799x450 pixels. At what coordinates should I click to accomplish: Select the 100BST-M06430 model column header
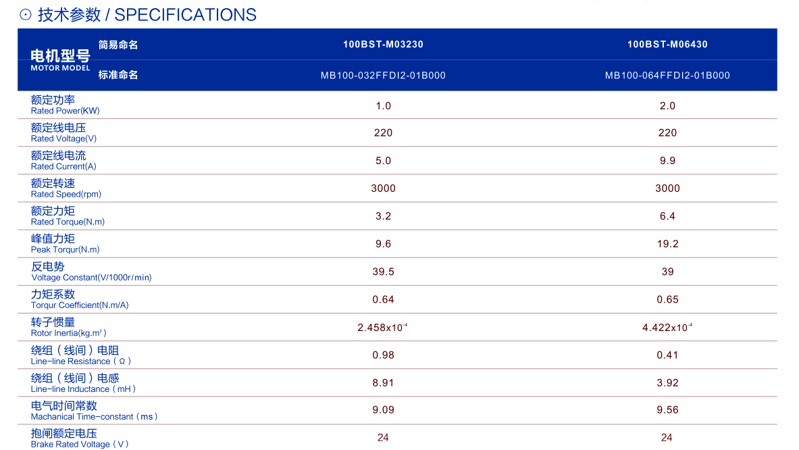point(667,45)
